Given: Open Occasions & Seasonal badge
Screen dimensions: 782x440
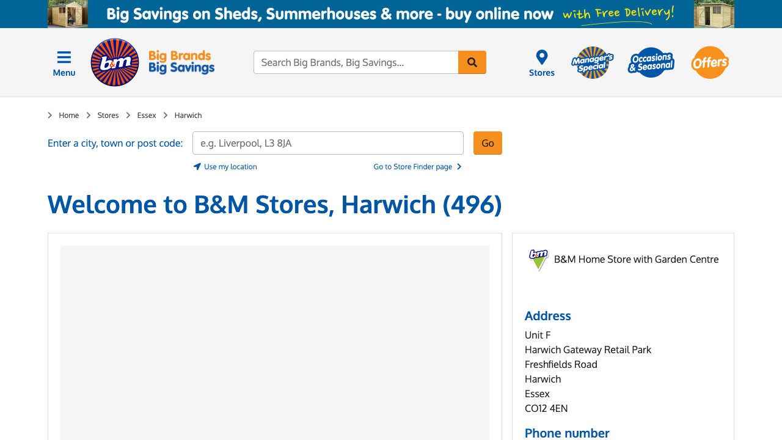Looking at the screenshot, I should [651, 62].
